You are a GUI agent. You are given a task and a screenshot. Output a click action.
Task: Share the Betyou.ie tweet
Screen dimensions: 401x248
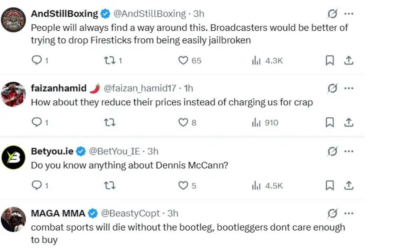[x=349, y=186]
